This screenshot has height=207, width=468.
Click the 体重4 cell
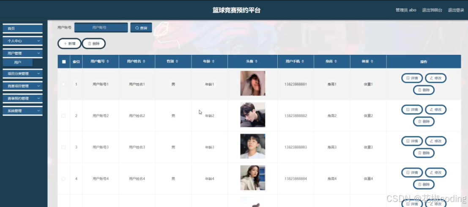[x=368, y=179]
